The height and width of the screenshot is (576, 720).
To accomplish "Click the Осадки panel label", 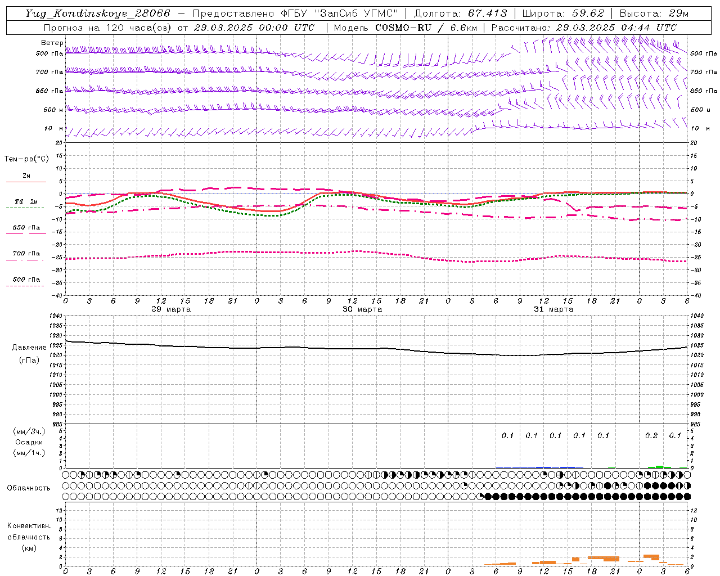I will click(29, 442).
